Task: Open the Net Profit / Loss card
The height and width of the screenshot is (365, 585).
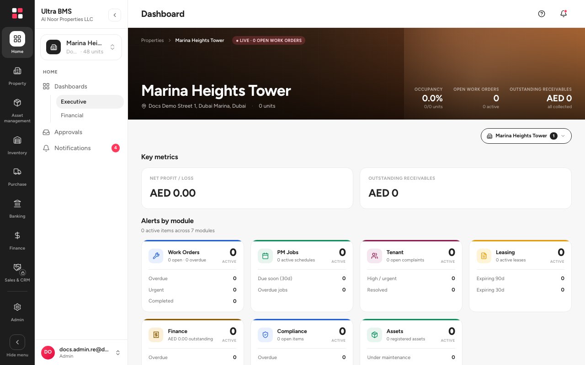Action: pyautogui.click(x=247, y=188)
